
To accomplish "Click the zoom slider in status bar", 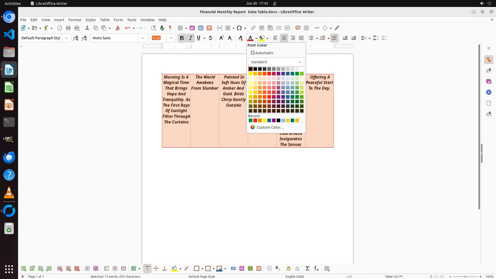I will [x=465, y=276].
